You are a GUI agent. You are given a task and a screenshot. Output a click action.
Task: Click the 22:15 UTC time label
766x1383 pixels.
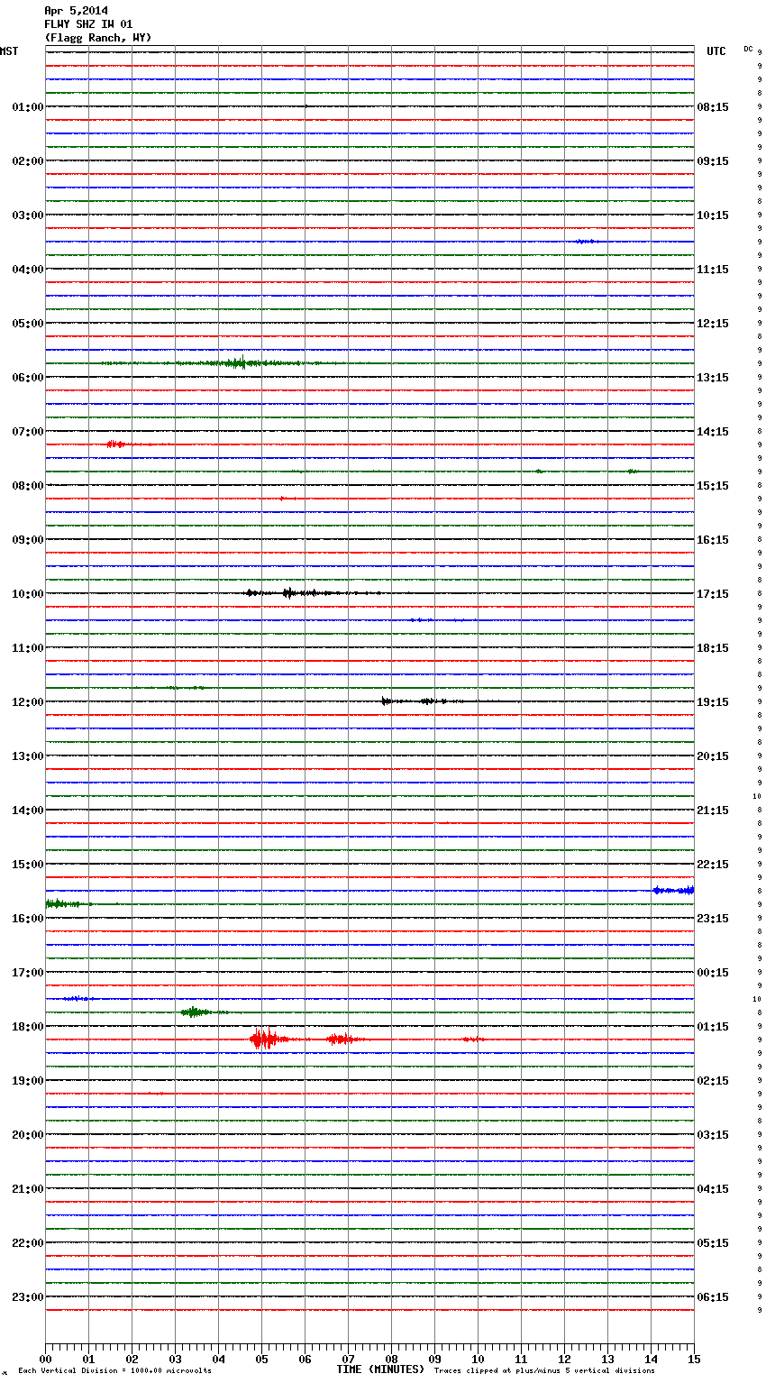click(x=713, y=865)
